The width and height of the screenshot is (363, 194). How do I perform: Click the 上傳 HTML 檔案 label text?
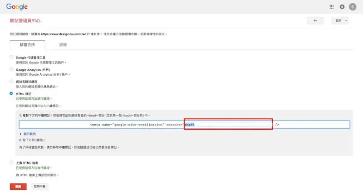coord(27,163)
